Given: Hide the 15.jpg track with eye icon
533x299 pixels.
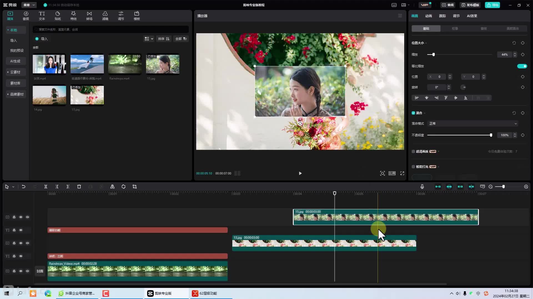Looking at the screenshot, I should tap(21, 217).
